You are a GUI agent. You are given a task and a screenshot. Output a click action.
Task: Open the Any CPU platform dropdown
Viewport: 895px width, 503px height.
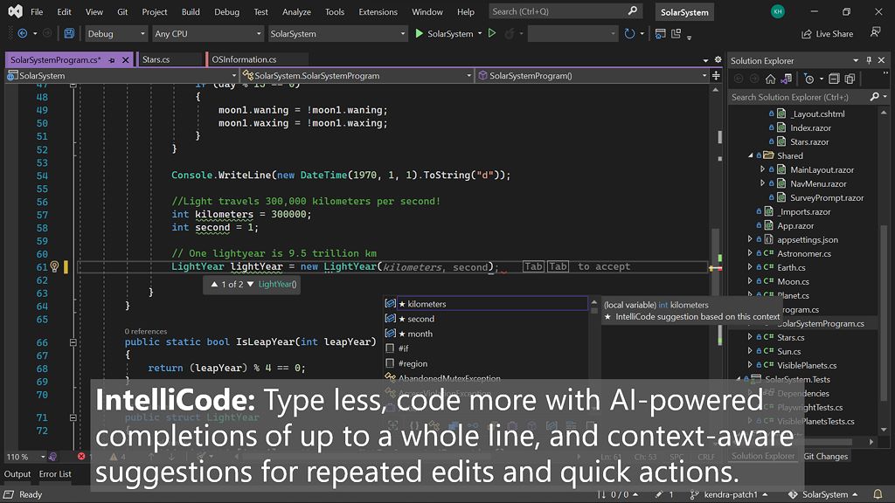[208, 34]
